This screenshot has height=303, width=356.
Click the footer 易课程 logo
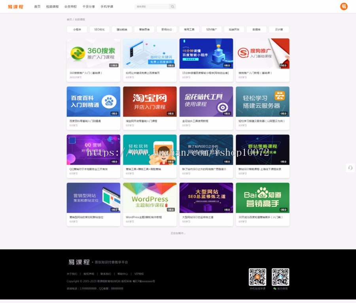click(79, 262)
